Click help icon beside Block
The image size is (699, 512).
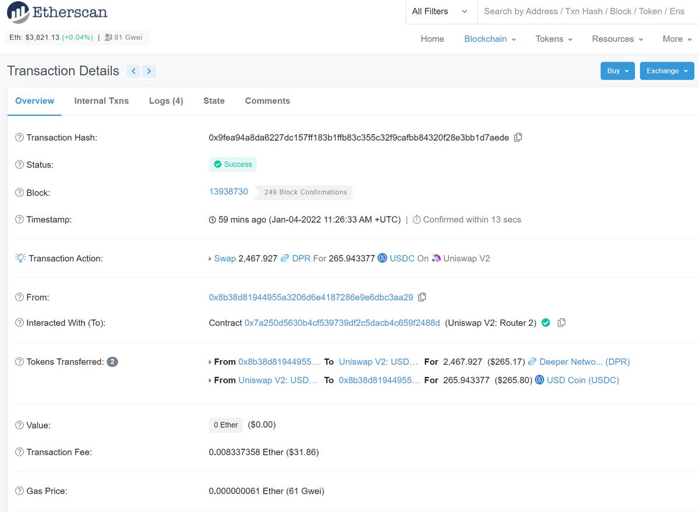[20, 193]
